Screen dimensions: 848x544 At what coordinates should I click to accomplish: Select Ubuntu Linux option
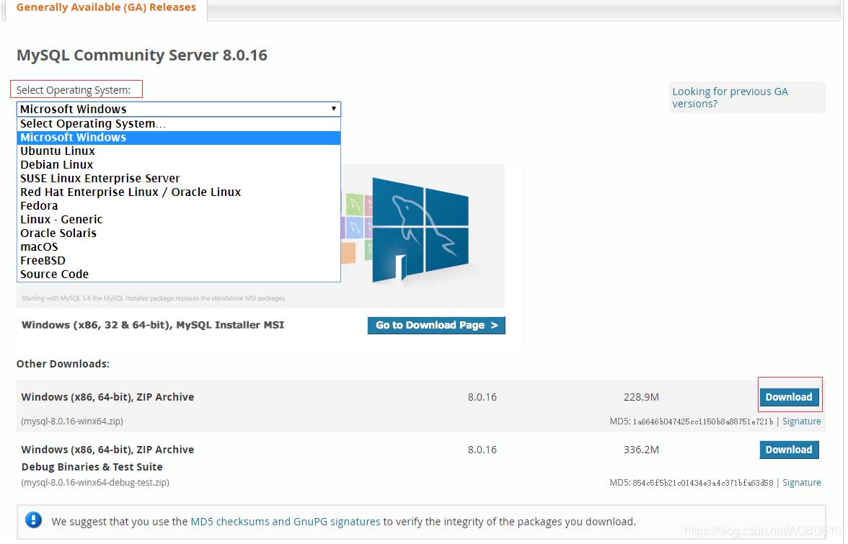(x=179, y=151)
